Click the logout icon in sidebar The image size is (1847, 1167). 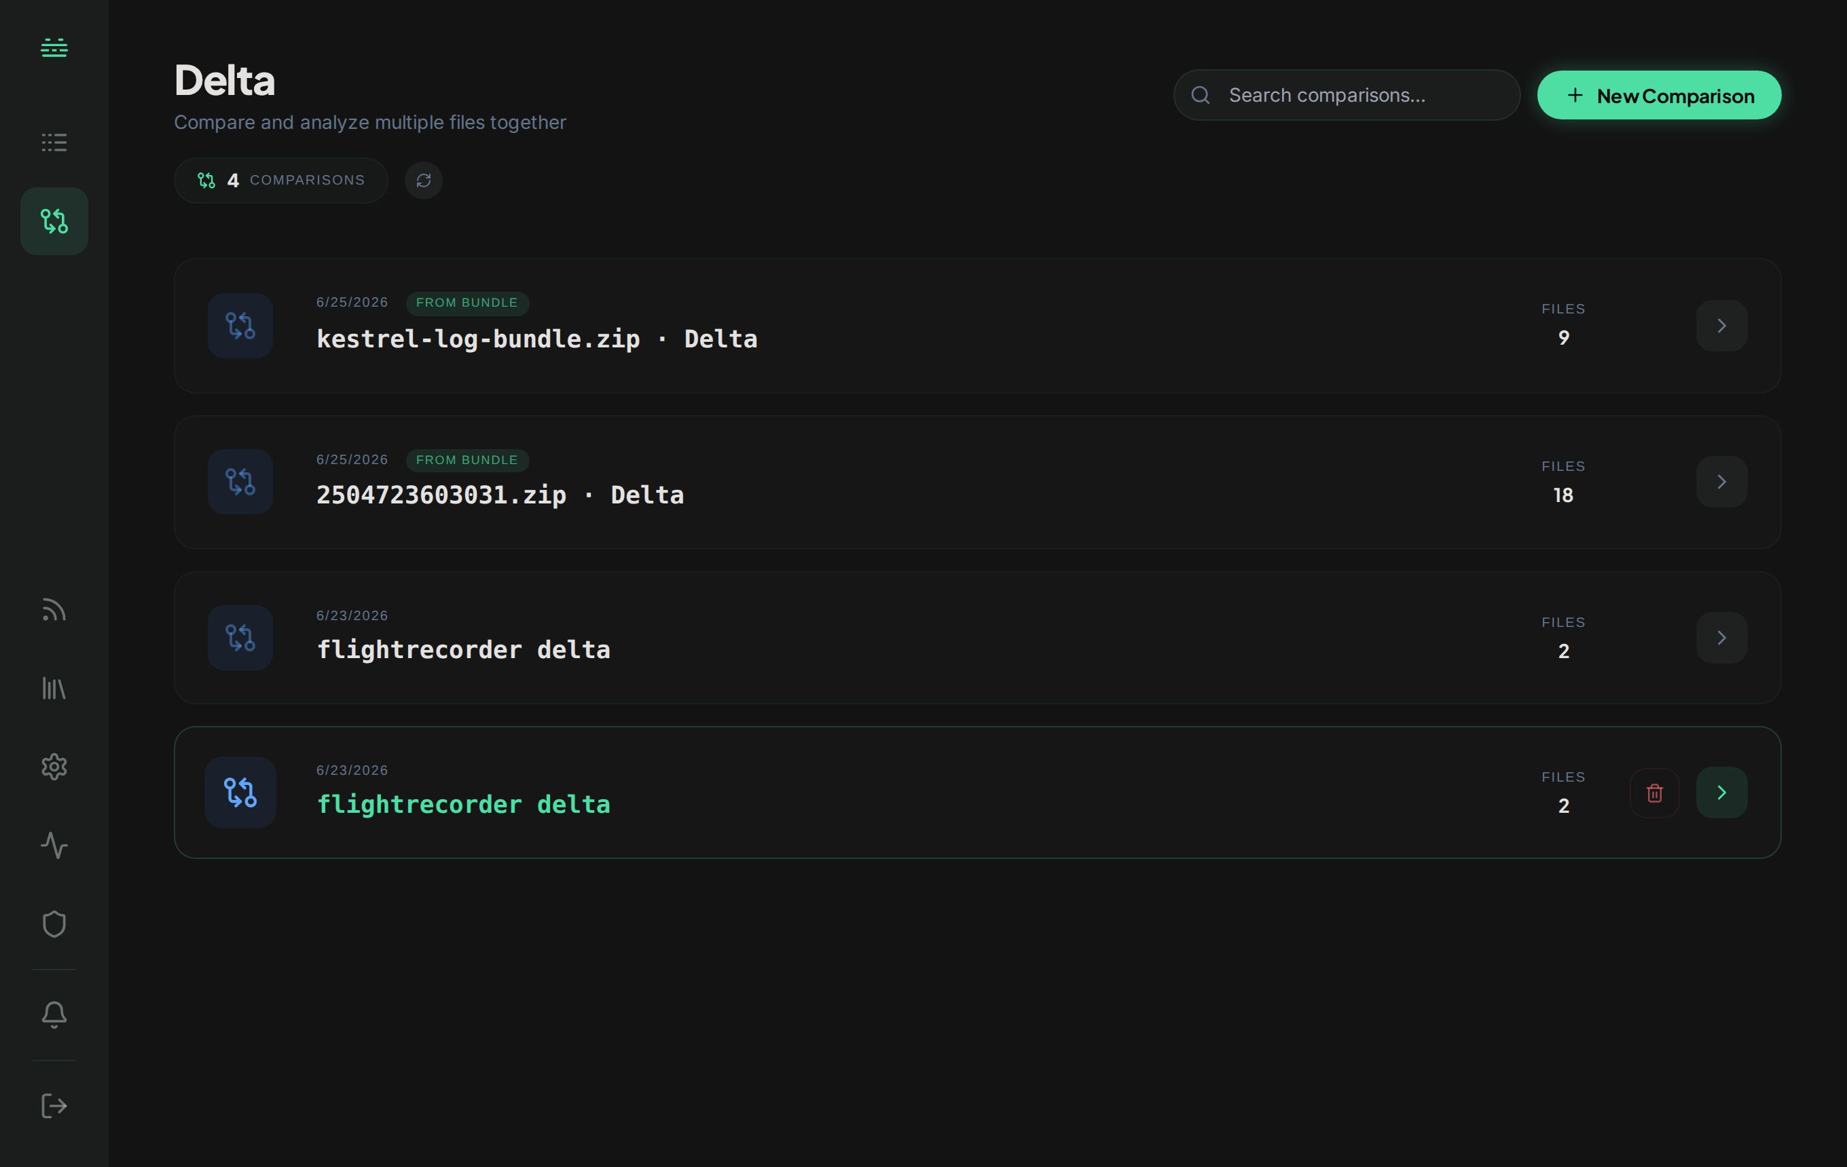click(54, 1107)
